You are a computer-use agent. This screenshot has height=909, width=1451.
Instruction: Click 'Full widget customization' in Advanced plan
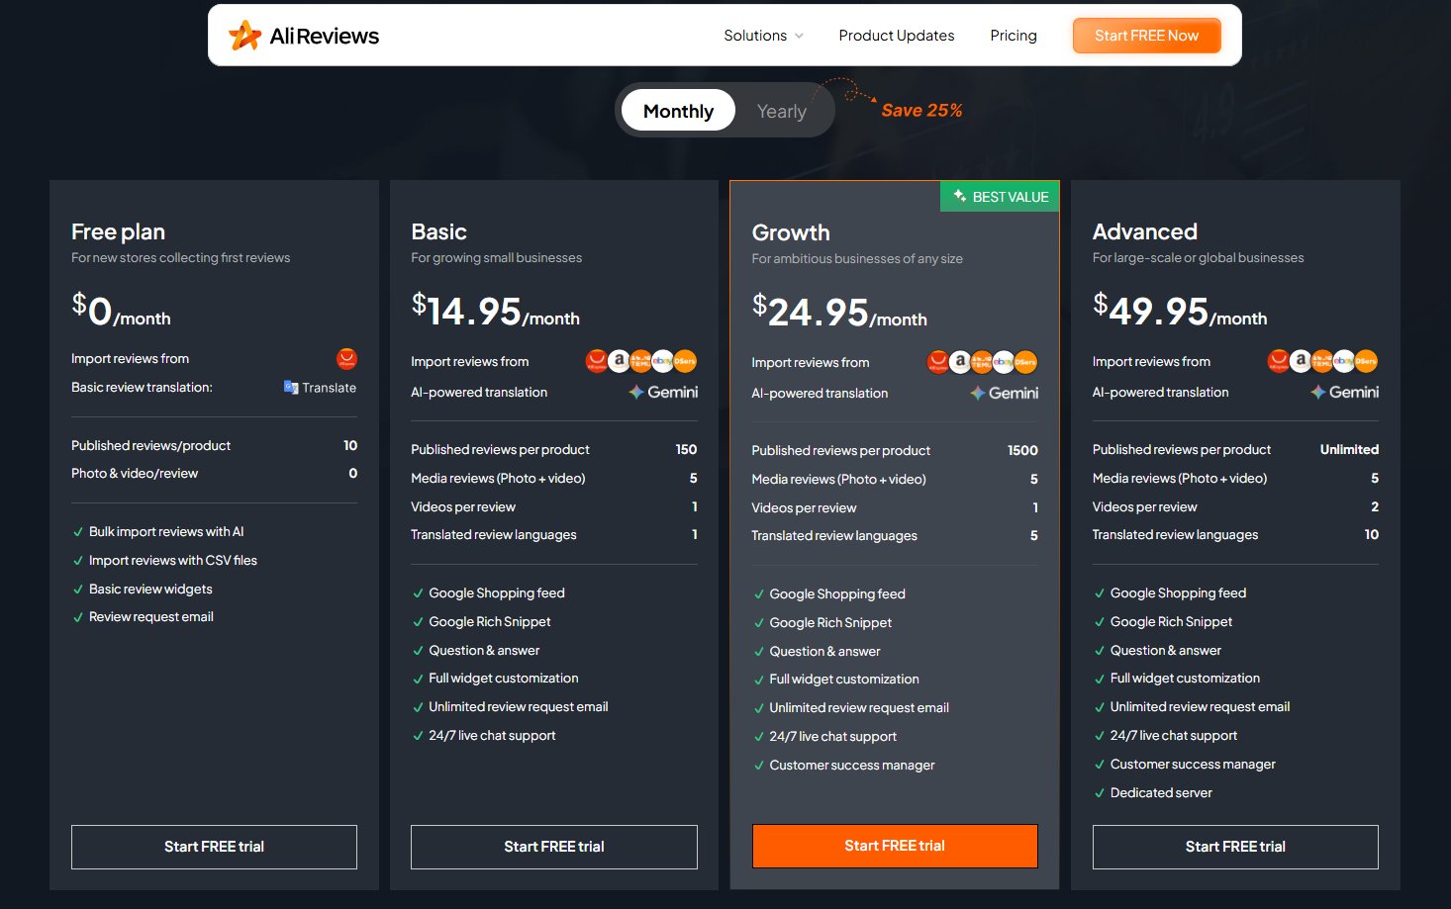[x=1185, y=678]
